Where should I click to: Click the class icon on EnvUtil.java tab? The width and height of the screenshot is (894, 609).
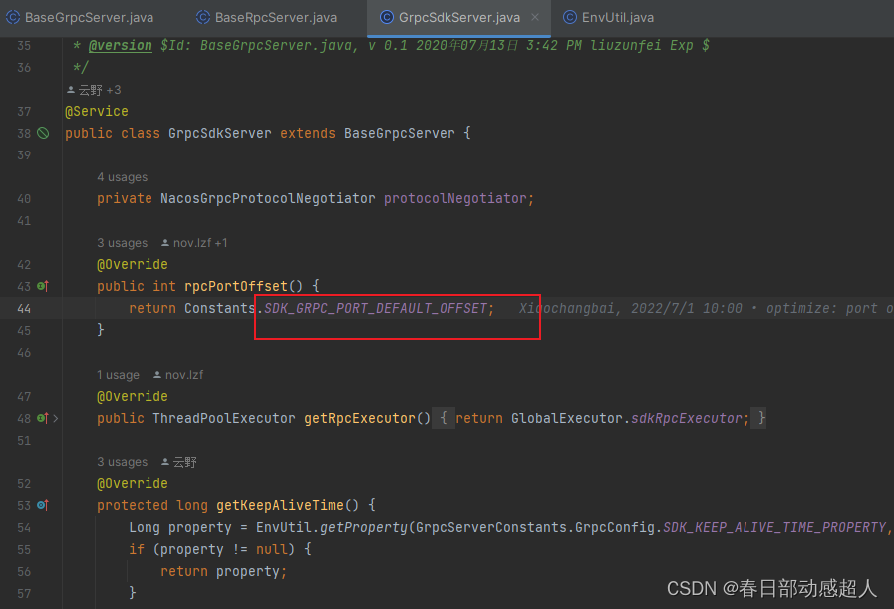pyautogui.click(x=569, y=17)
